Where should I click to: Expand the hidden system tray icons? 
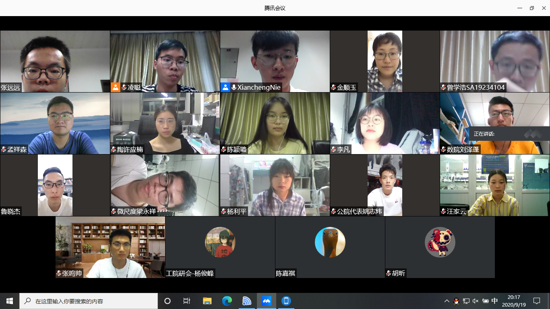pyautogui.click(x=447, y=301)
